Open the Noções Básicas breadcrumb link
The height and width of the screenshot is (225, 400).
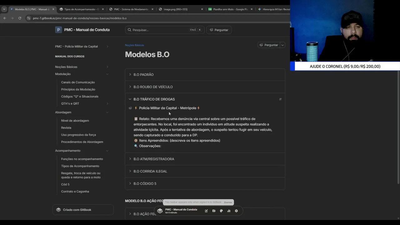tap(134, 45)
